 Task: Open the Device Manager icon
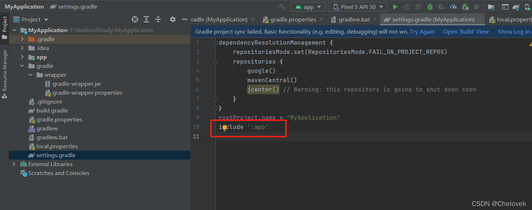point(528,7)
